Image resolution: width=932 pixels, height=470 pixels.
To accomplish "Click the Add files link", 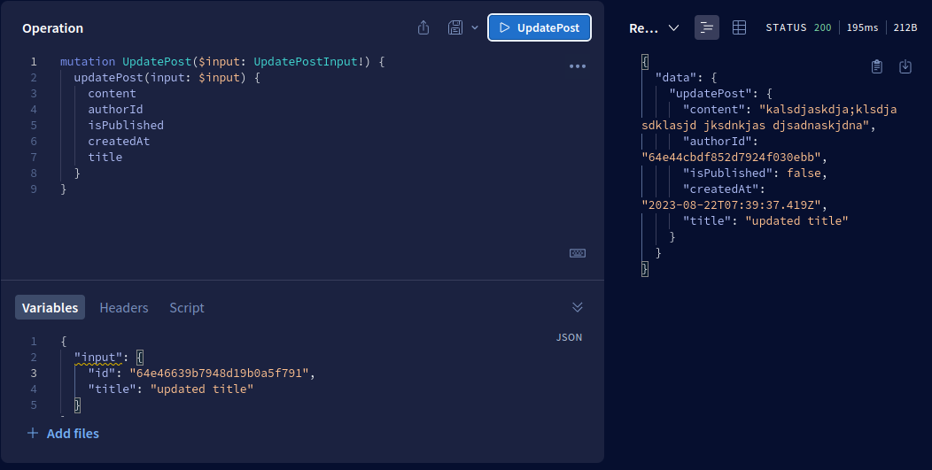I will coord(73,434).
